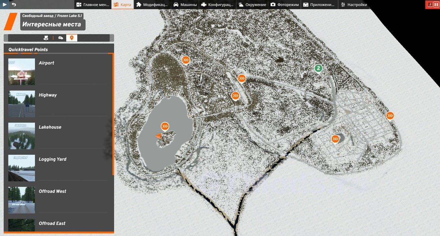Click the quicktravel marker on the frozen lake
Screen dimensions: 440x236
click(x=165, y=126)
